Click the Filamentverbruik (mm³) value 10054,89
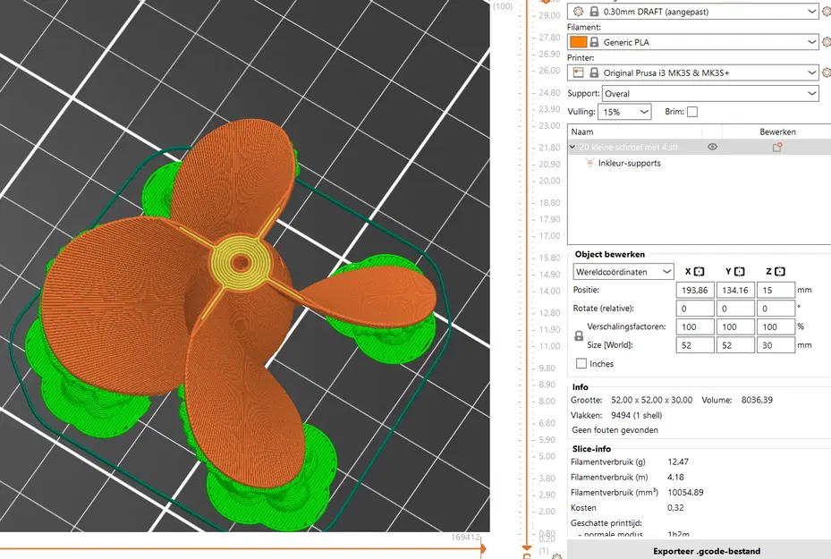831x559 pixels. tap(685, 492)
